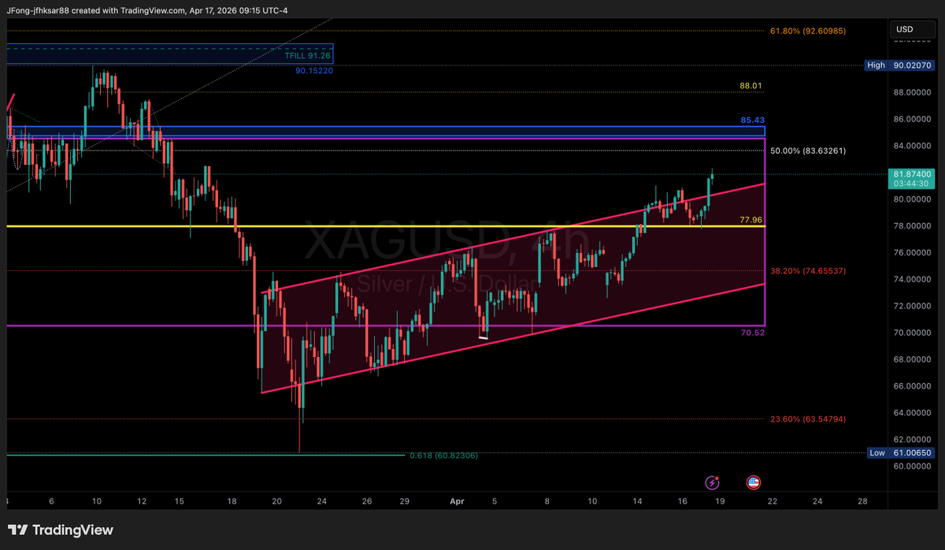Click 72.00000 on the price axis

913,306
